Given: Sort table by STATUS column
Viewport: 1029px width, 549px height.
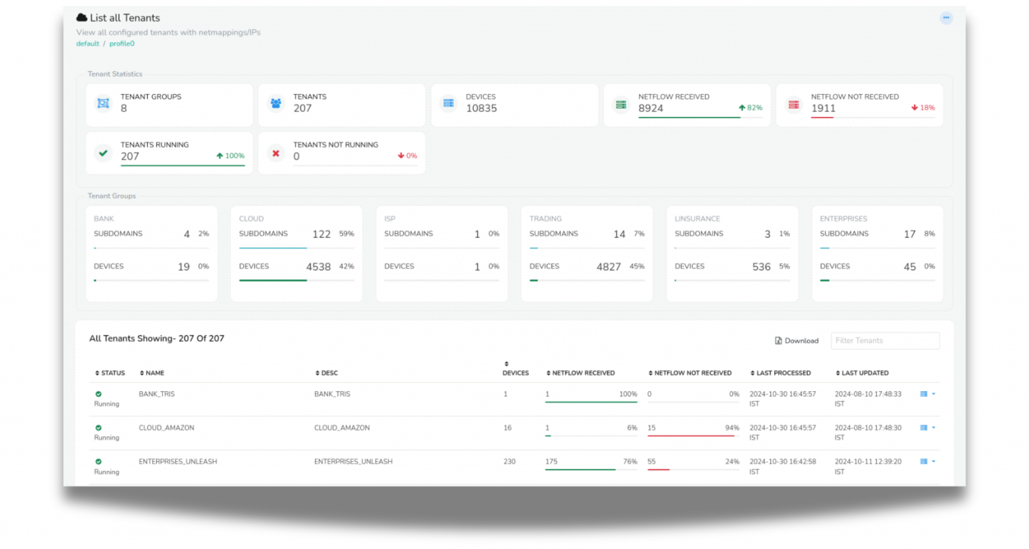Looking at the screenshot, I should pos(110,373).
